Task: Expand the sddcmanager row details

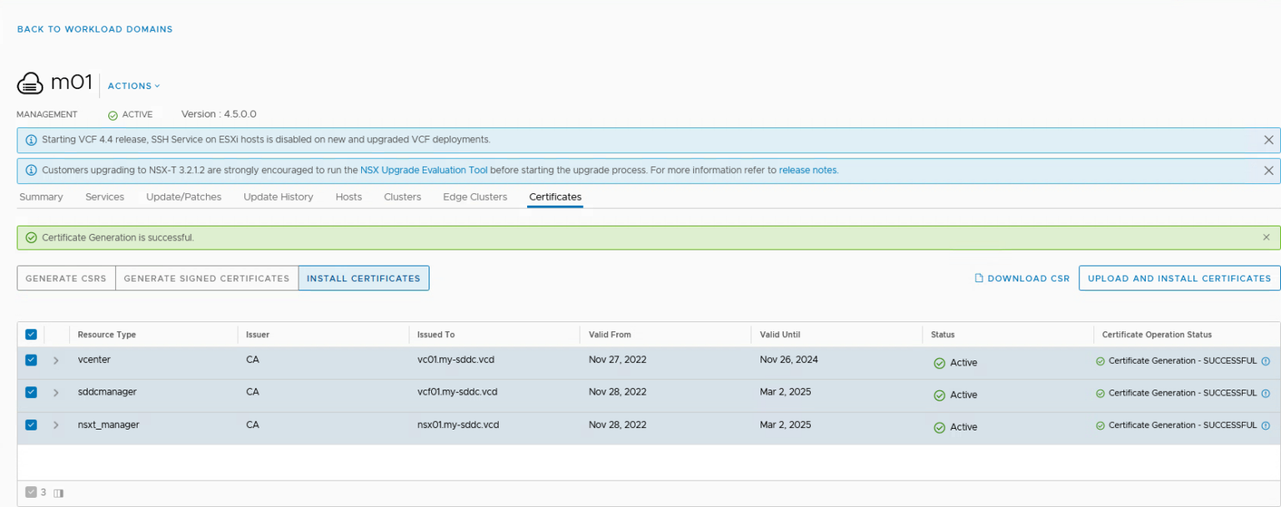Action: click(x=56, y=392)
